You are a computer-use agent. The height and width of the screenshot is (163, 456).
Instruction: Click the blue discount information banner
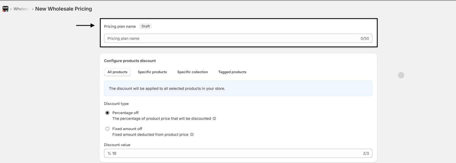pos(238,88)
